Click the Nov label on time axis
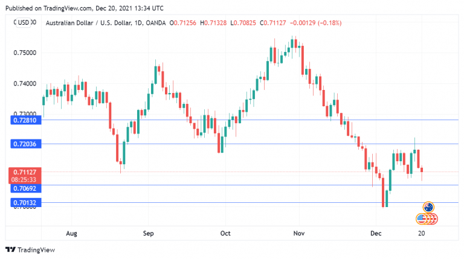The image size is (464, 259). 297,232
